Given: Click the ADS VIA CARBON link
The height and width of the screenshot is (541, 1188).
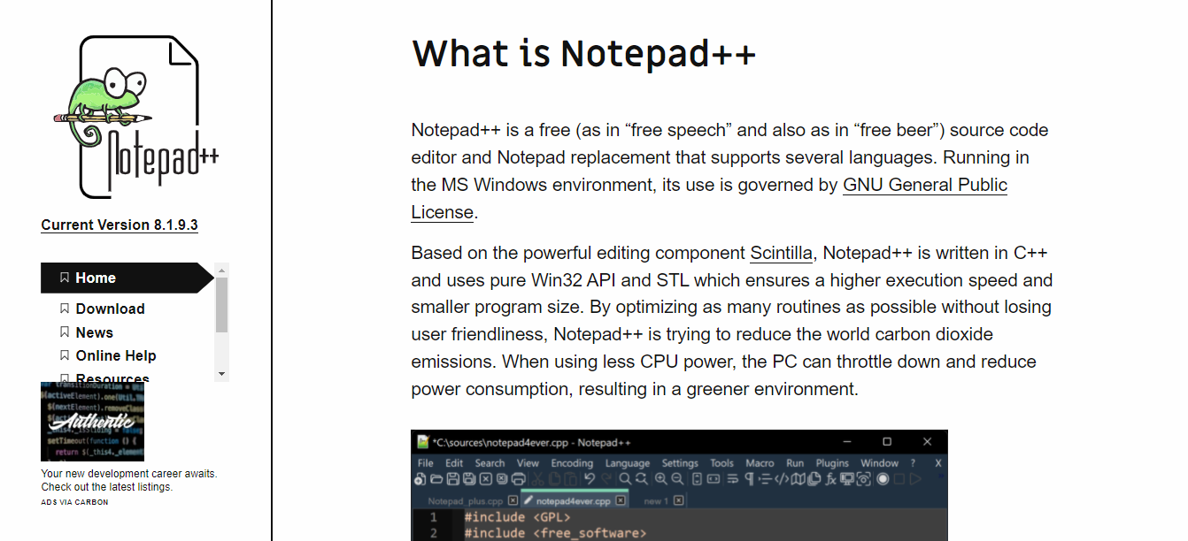Looking at the screenshot, I should tap(74, 502).
